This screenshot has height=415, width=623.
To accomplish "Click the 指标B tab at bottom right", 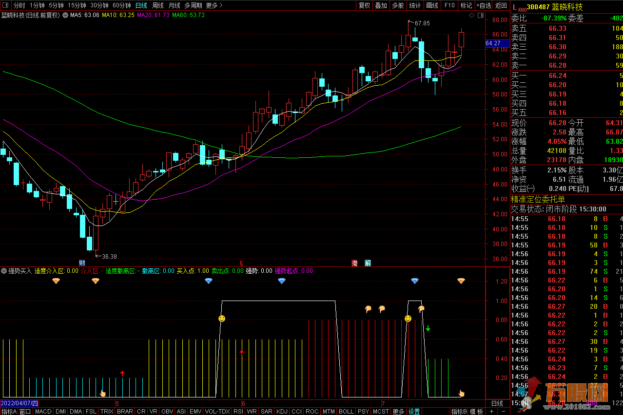I will [x=459, y=412].
